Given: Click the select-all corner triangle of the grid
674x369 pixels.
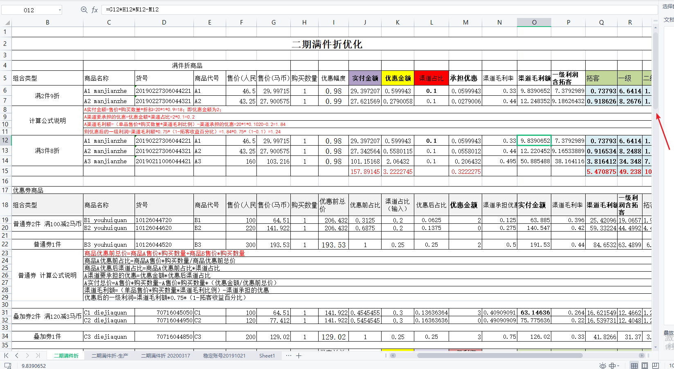Looking at the screenshot, I should coord(7,22).
